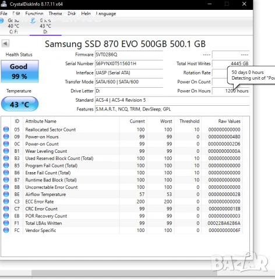The width and height of the screenshot is (275, 279).
Task: Open the Edit menu
Action: [16, 13]
